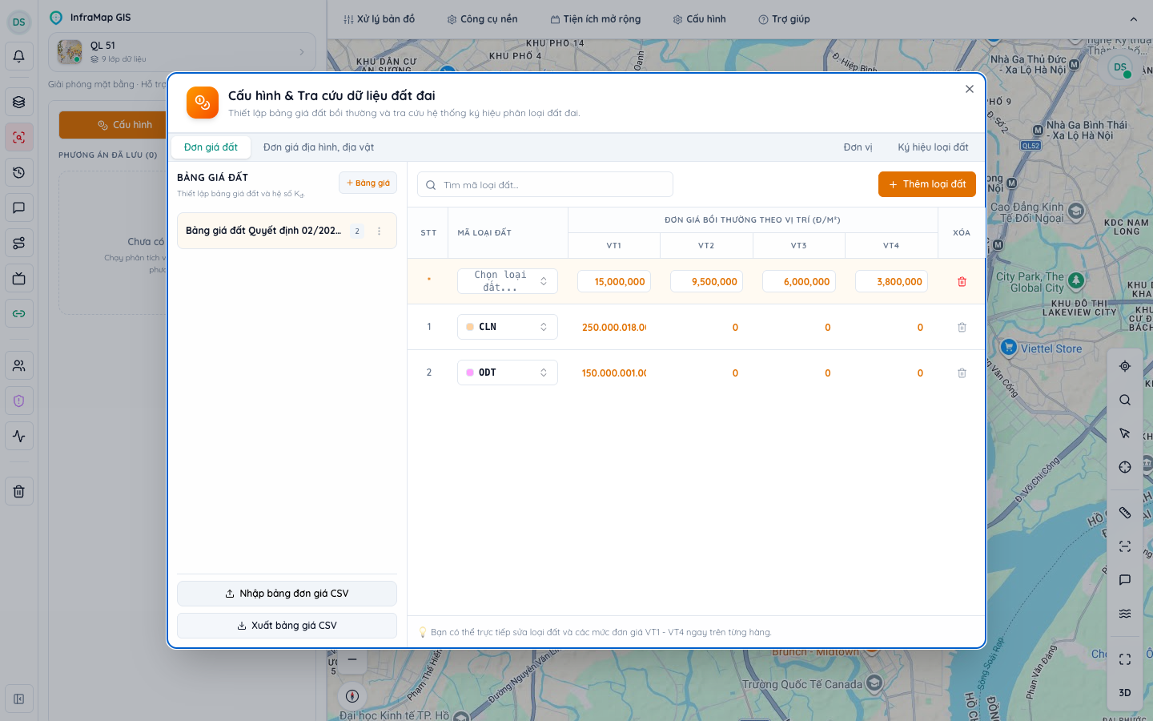Open the CLN land type dropdown
This screenshot has width=1153, height=721.
(508, 327)
